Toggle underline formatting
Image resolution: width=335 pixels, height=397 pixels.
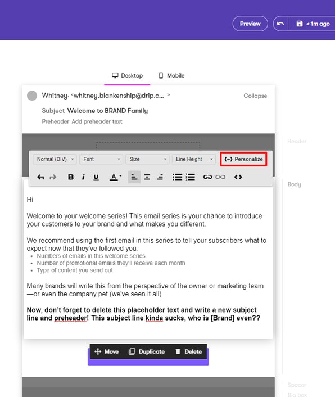(x=96, y=177)
